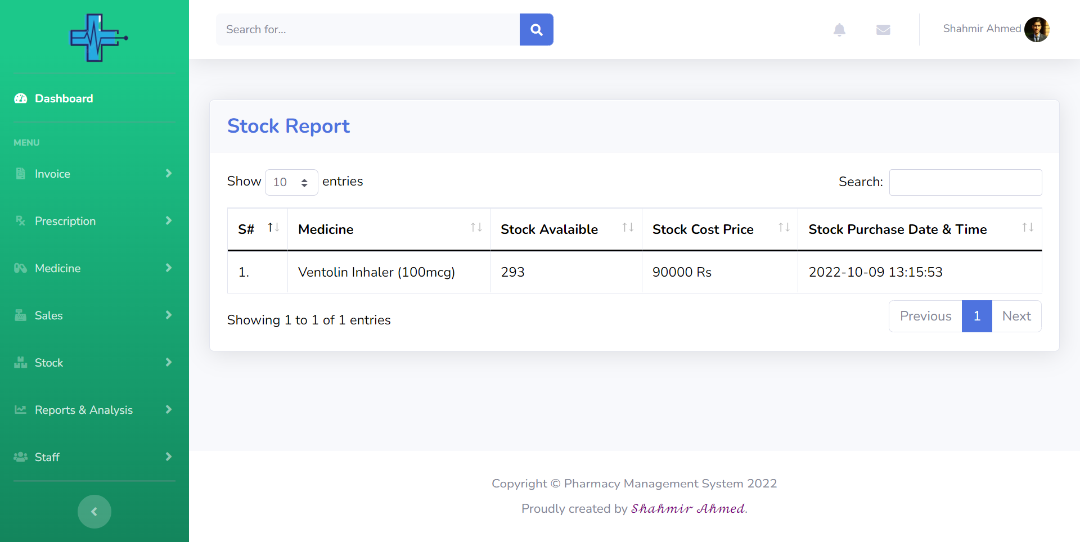Sort by Medicine column arrows
Viewport: 1080px width, 542px height.
[476, 228]
